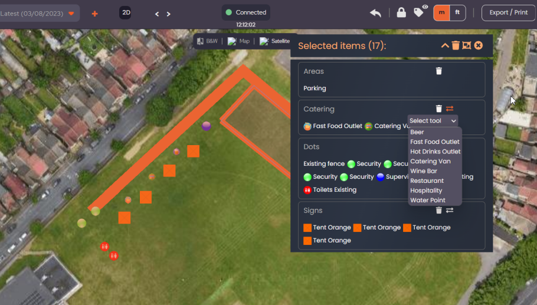Screen dimensions: 537x305
Task: Click the padlock lock icon
Action: (401, 12)
